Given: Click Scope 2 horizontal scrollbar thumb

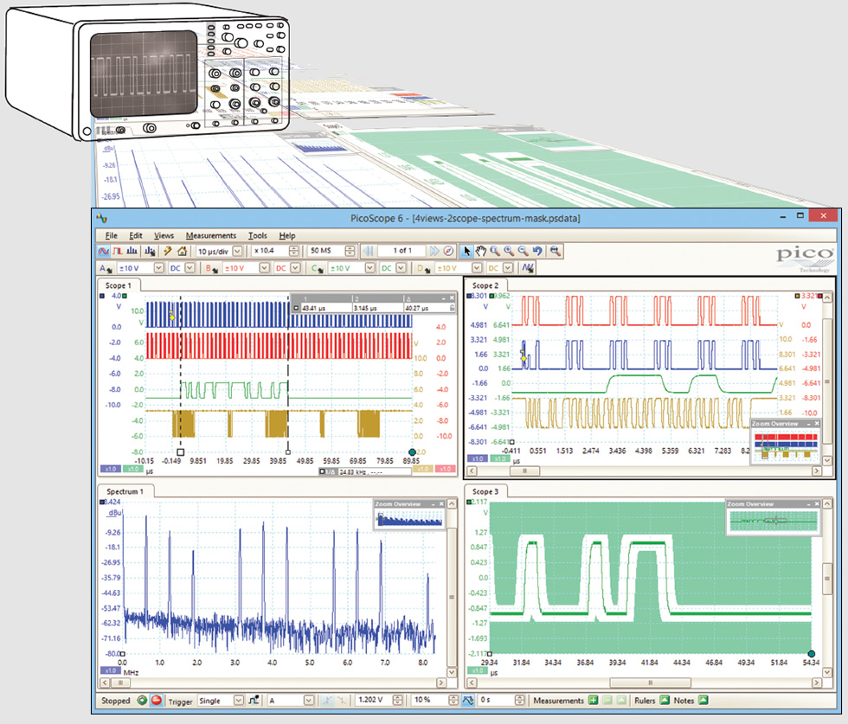Looking at the screenshot, I should (524, 471).
